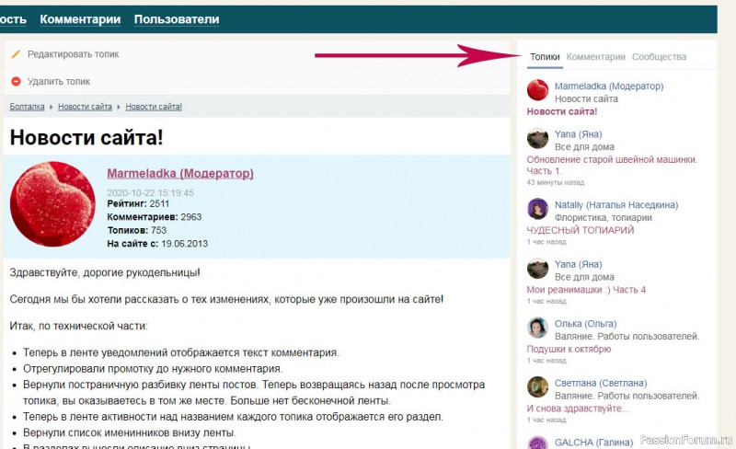Click the Удалить топик link
Image resolution: width=736 pixels, height=449 pixels.
[59, 81]
